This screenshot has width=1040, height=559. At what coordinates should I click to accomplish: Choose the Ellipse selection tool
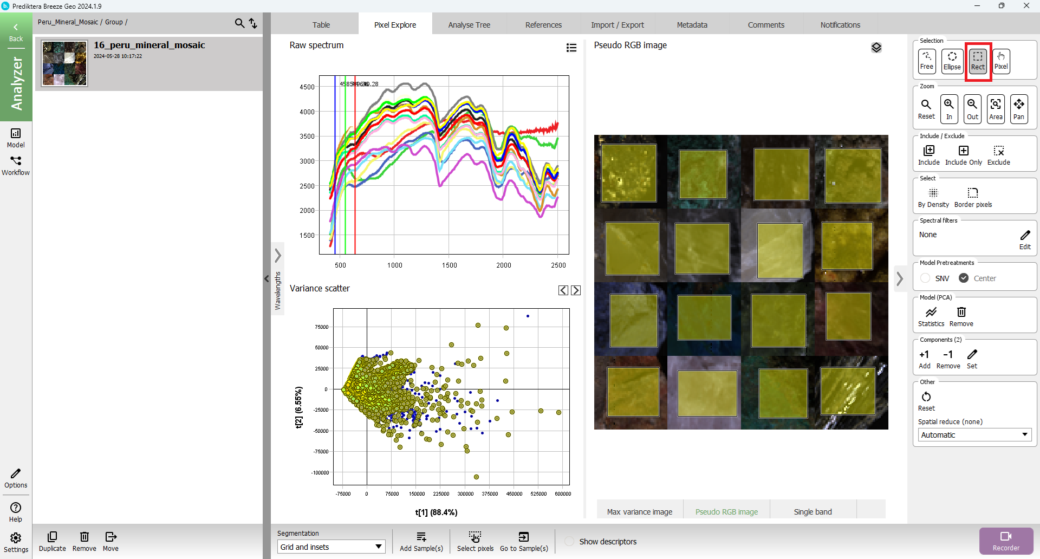pos(952,61)
